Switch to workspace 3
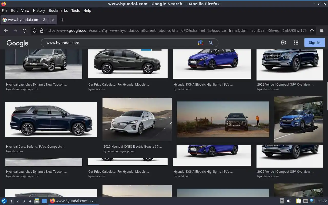The image size is (328, 205). (x=24, y=201)
